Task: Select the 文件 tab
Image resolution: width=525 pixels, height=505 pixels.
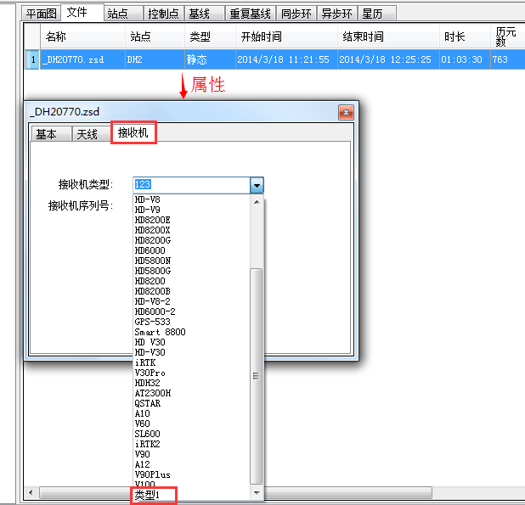Action: (x=82, y=13)
